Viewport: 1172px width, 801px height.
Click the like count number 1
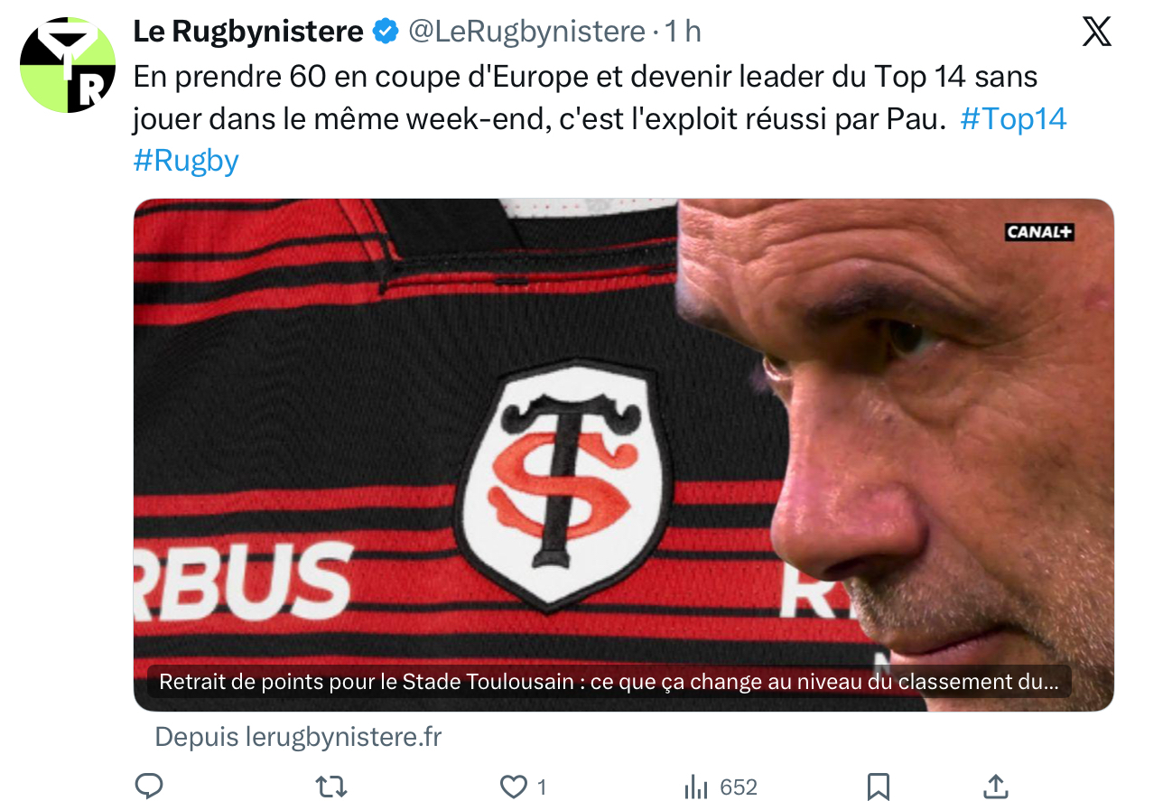[542, 787]
